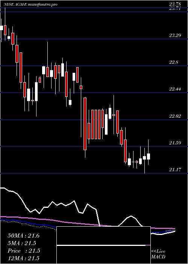Click the 'Price : 21.5' readout

click(x=24, y=251)
